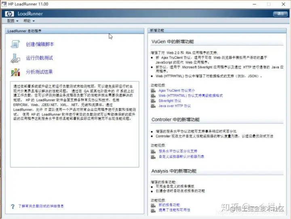Screen dimensions: 291x219
Task: Click video icon beside 新的报告功能
Action: click(153, 205)
